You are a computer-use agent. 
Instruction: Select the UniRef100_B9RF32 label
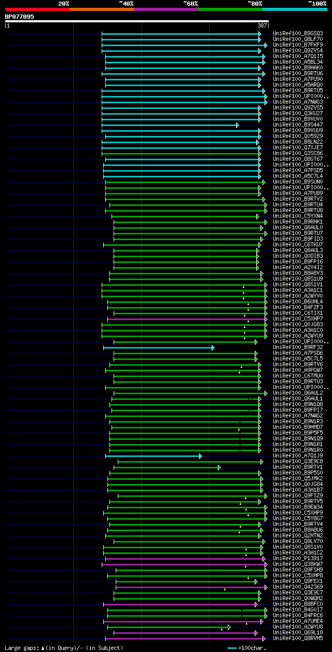click(298, 347)
